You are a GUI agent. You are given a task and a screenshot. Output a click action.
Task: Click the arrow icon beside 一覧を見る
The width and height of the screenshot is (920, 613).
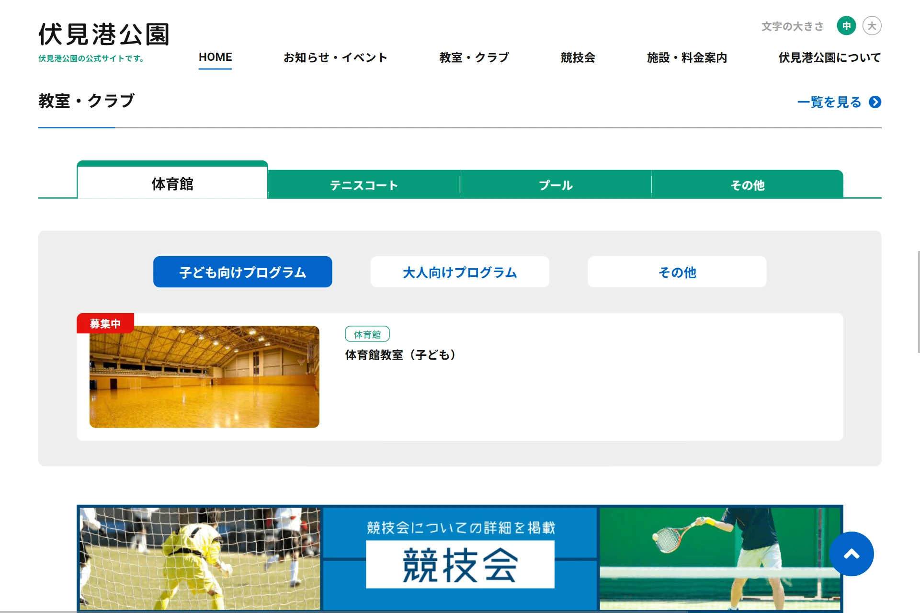click(875, 102)
